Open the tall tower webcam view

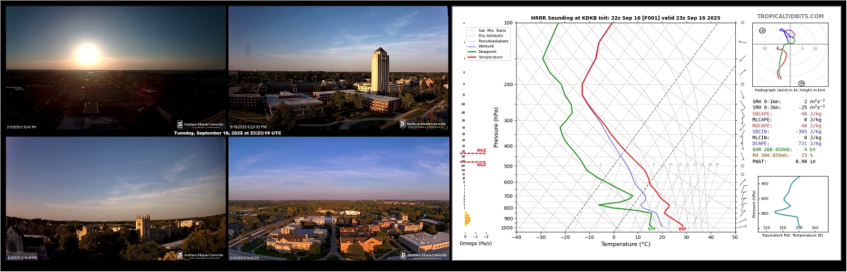(x=339, y=68)
